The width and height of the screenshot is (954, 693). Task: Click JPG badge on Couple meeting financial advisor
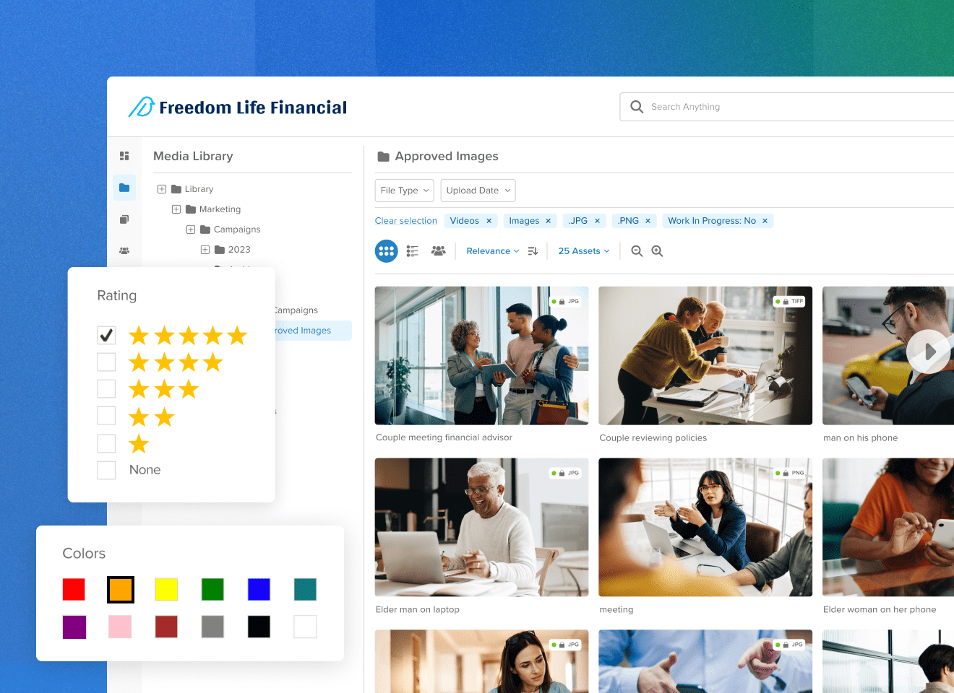tap(566, 302)
